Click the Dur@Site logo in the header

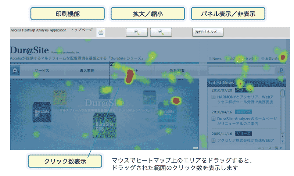pos(29,50)
